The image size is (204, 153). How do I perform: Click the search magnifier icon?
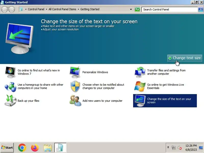(201, 9)
